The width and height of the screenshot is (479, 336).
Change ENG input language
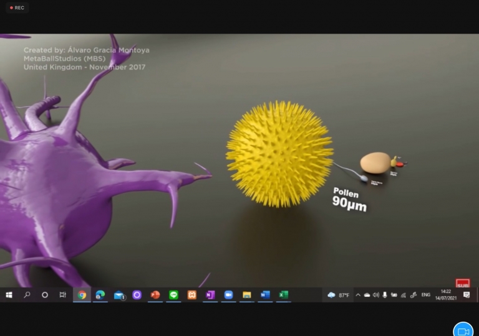tap(426, 295)
